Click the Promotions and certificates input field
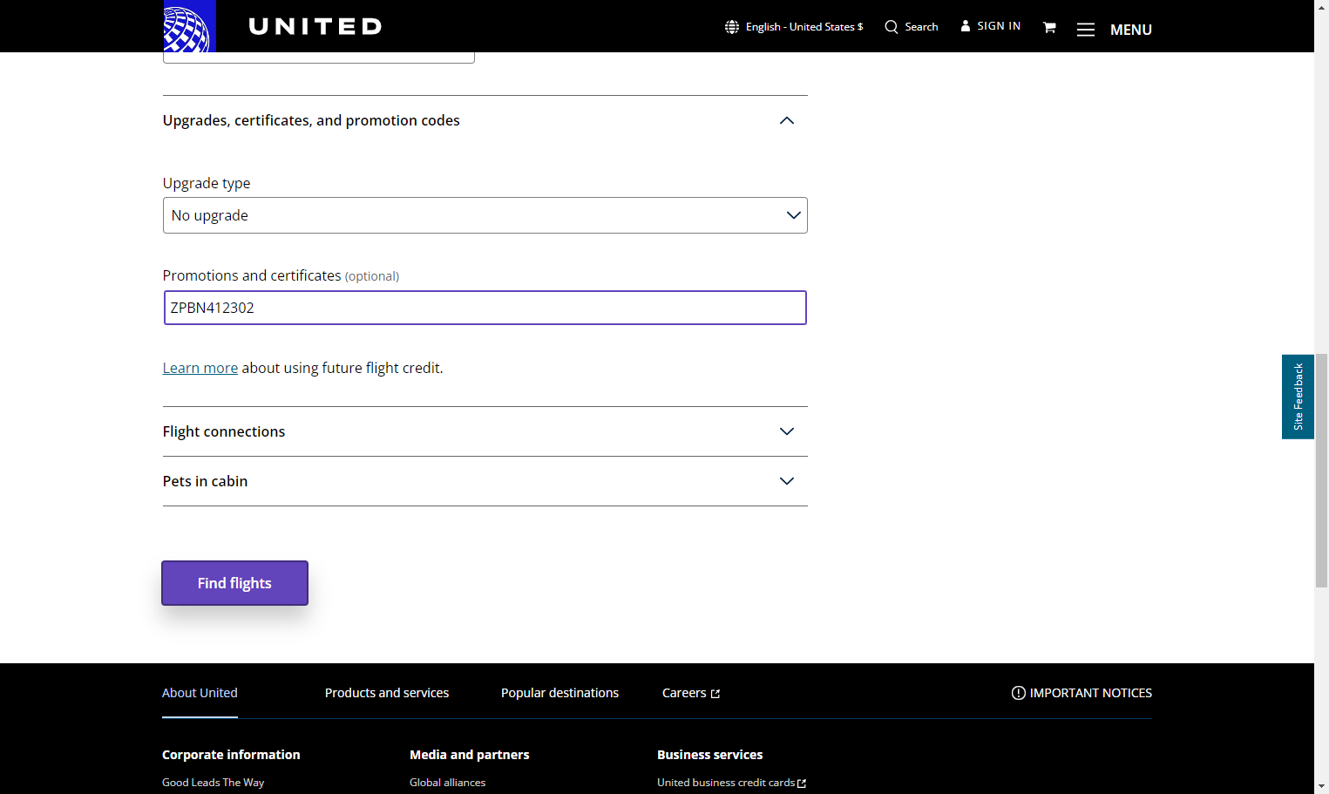 [x=485, y=308]
